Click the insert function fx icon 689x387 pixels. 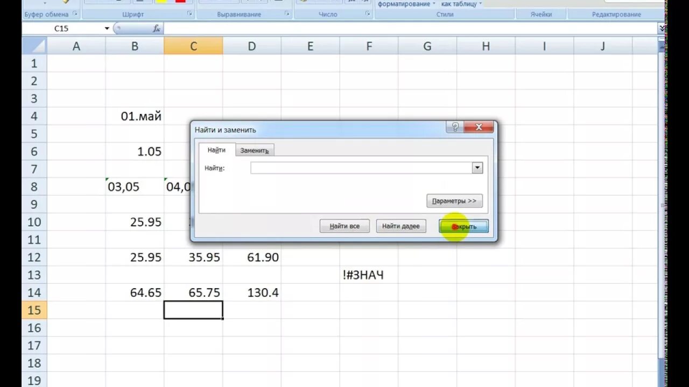pos(156,28)
